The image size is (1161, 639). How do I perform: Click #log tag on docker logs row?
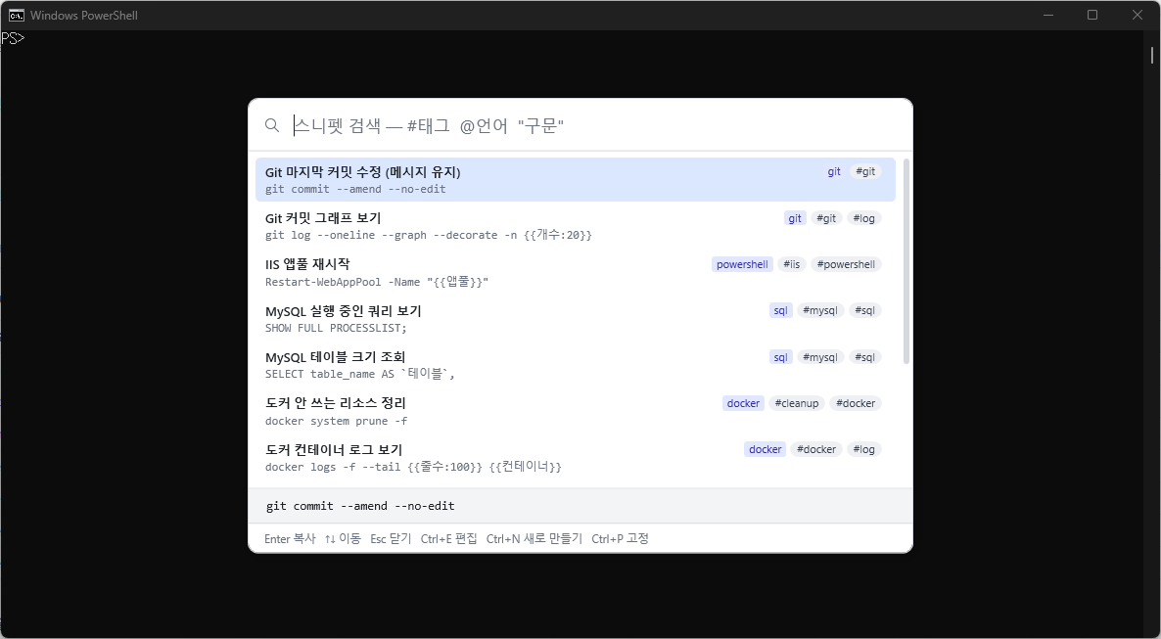click(863, 449)
